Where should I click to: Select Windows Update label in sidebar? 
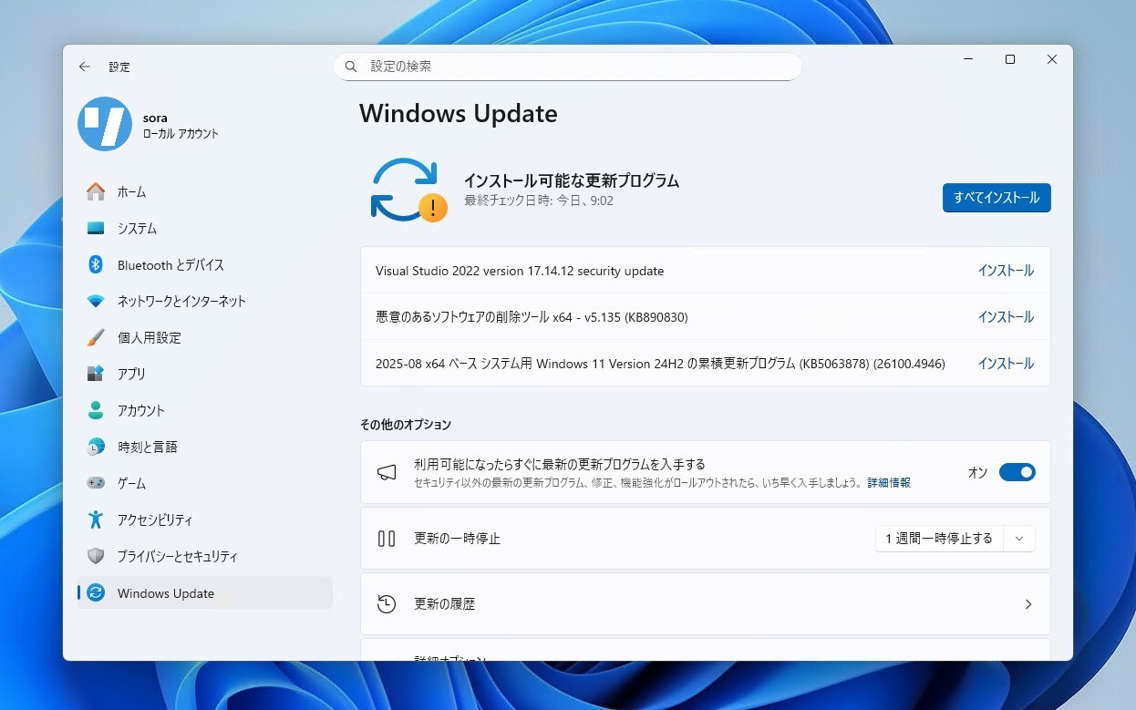(166, 593)
